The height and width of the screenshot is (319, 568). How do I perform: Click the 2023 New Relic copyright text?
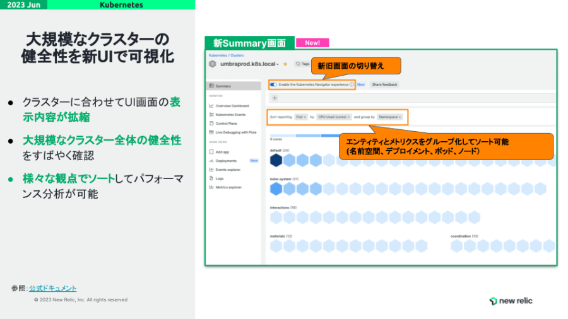(x=81, y=299)
